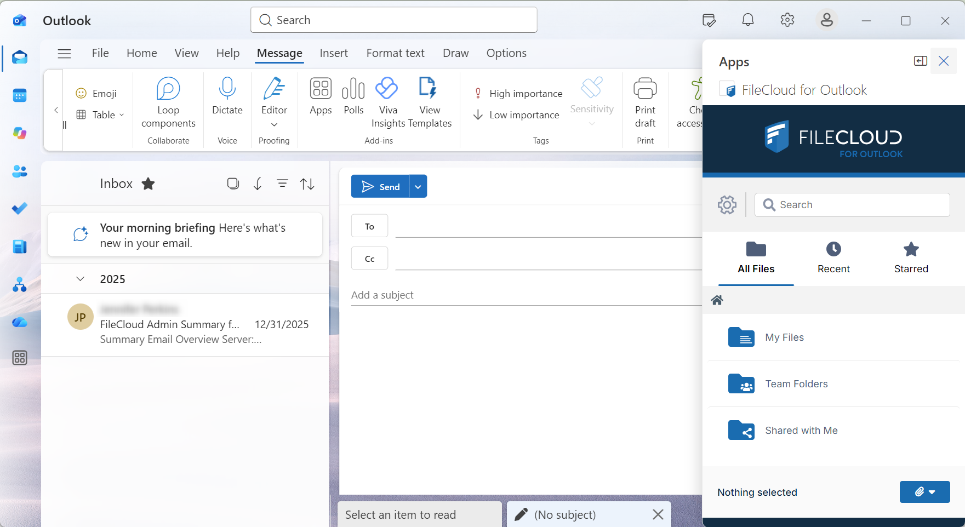Open Team Folders in FileCloud

[x=834, y=384]
